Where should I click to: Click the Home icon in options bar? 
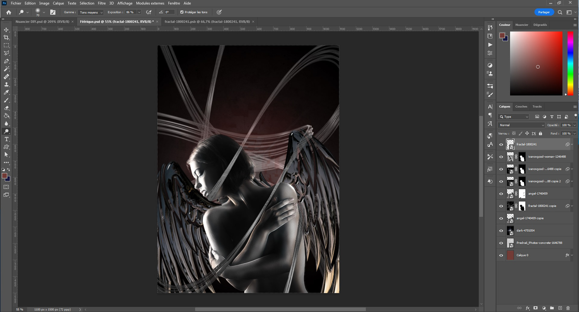click(9, 12)
